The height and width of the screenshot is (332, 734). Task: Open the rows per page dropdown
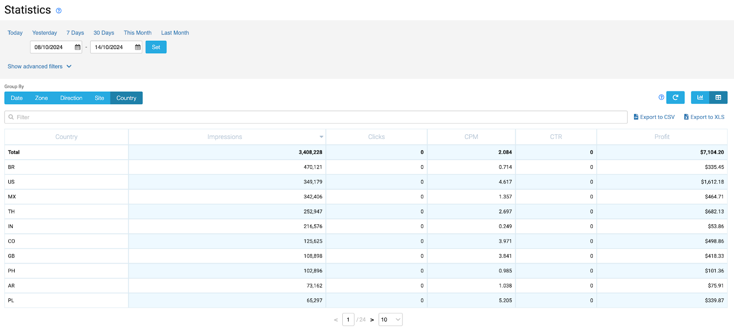click(390, 320)
